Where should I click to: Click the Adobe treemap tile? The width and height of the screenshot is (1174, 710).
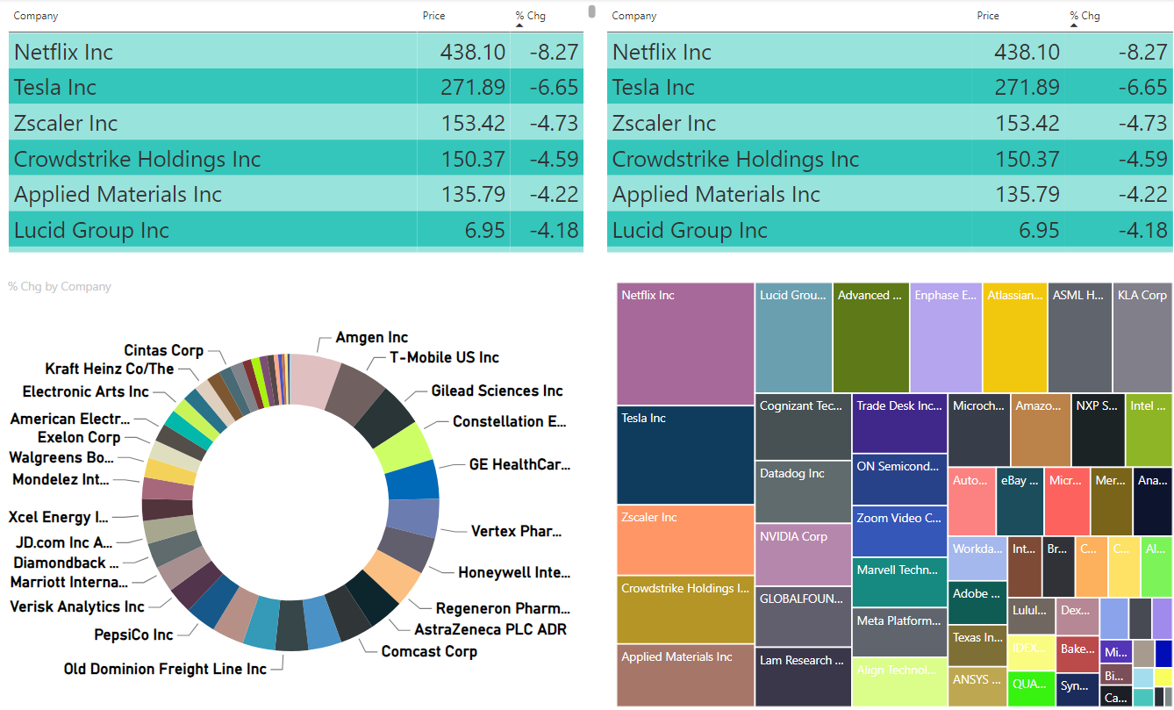[x=977, y=603]
